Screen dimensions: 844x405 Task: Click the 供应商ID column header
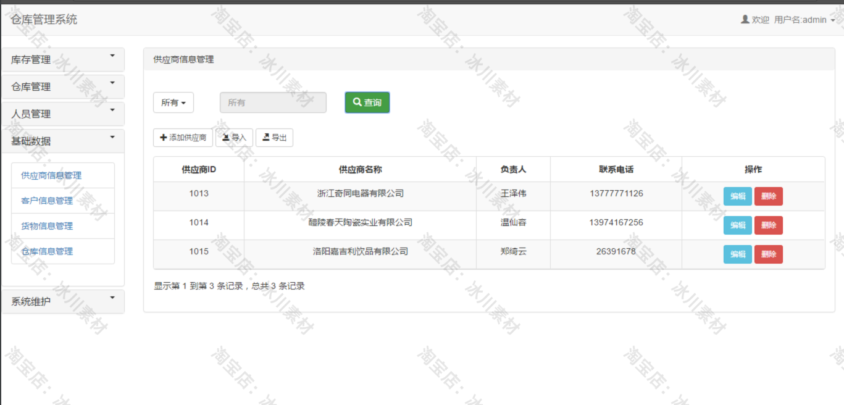coord(199,169)
